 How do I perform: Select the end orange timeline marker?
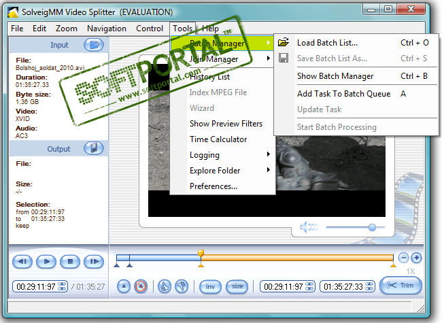coord(393,265)
